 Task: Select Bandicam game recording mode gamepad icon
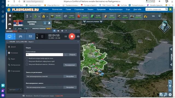21,36
